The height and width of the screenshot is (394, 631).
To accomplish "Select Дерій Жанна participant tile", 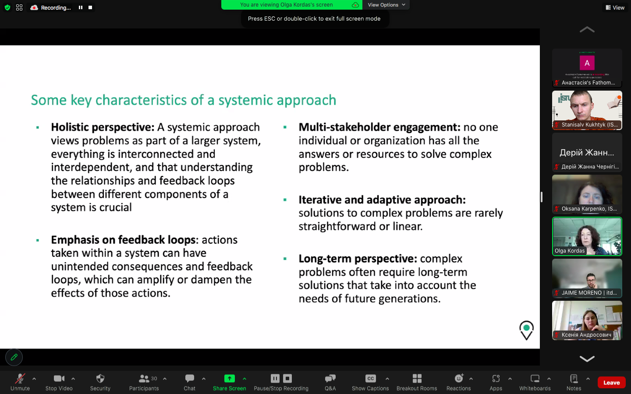I will coord(587,152).
